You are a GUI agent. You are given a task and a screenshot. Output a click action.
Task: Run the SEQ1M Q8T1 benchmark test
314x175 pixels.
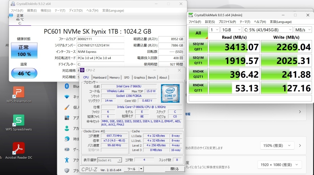198,46
